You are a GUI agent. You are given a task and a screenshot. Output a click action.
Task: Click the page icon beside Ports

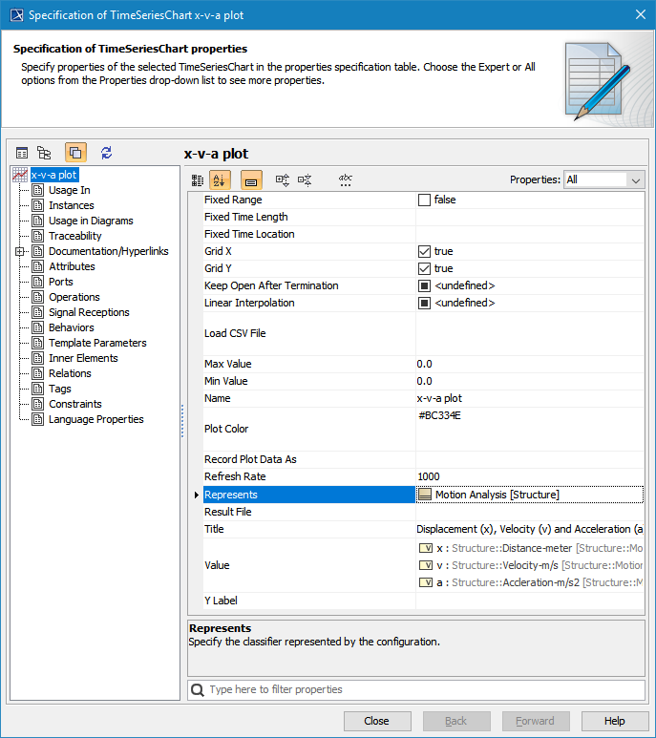coord(37,282)
